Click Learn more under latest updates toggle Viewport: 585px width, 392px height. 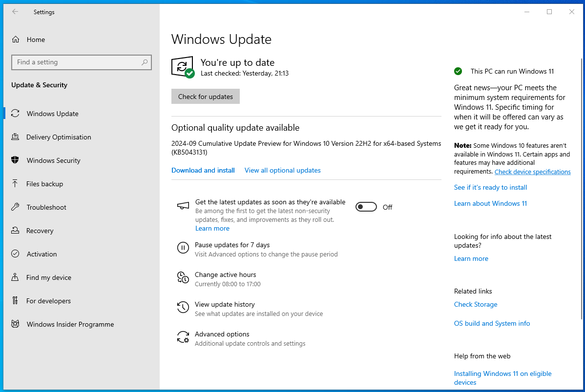tap(212, 228)
